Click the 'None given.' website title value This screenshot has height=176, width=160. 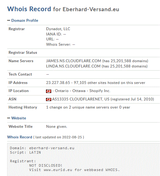click(57, 127)
